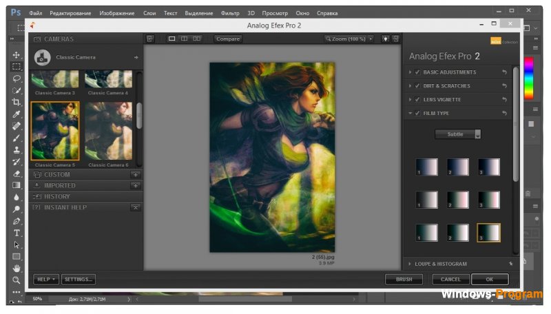Click the Compare button
The height and width of the screenshot is (314, 551).
(x=228, y=39)
